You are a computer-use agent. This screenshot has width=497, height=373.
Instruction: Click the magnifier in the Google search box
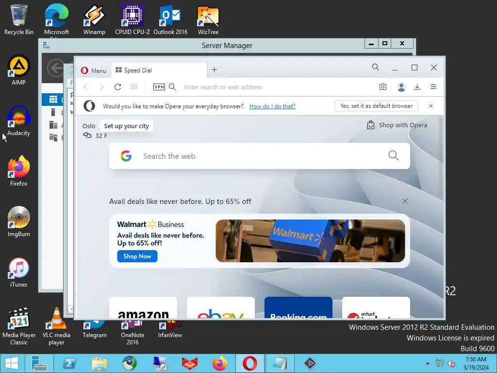coord(393,155)
